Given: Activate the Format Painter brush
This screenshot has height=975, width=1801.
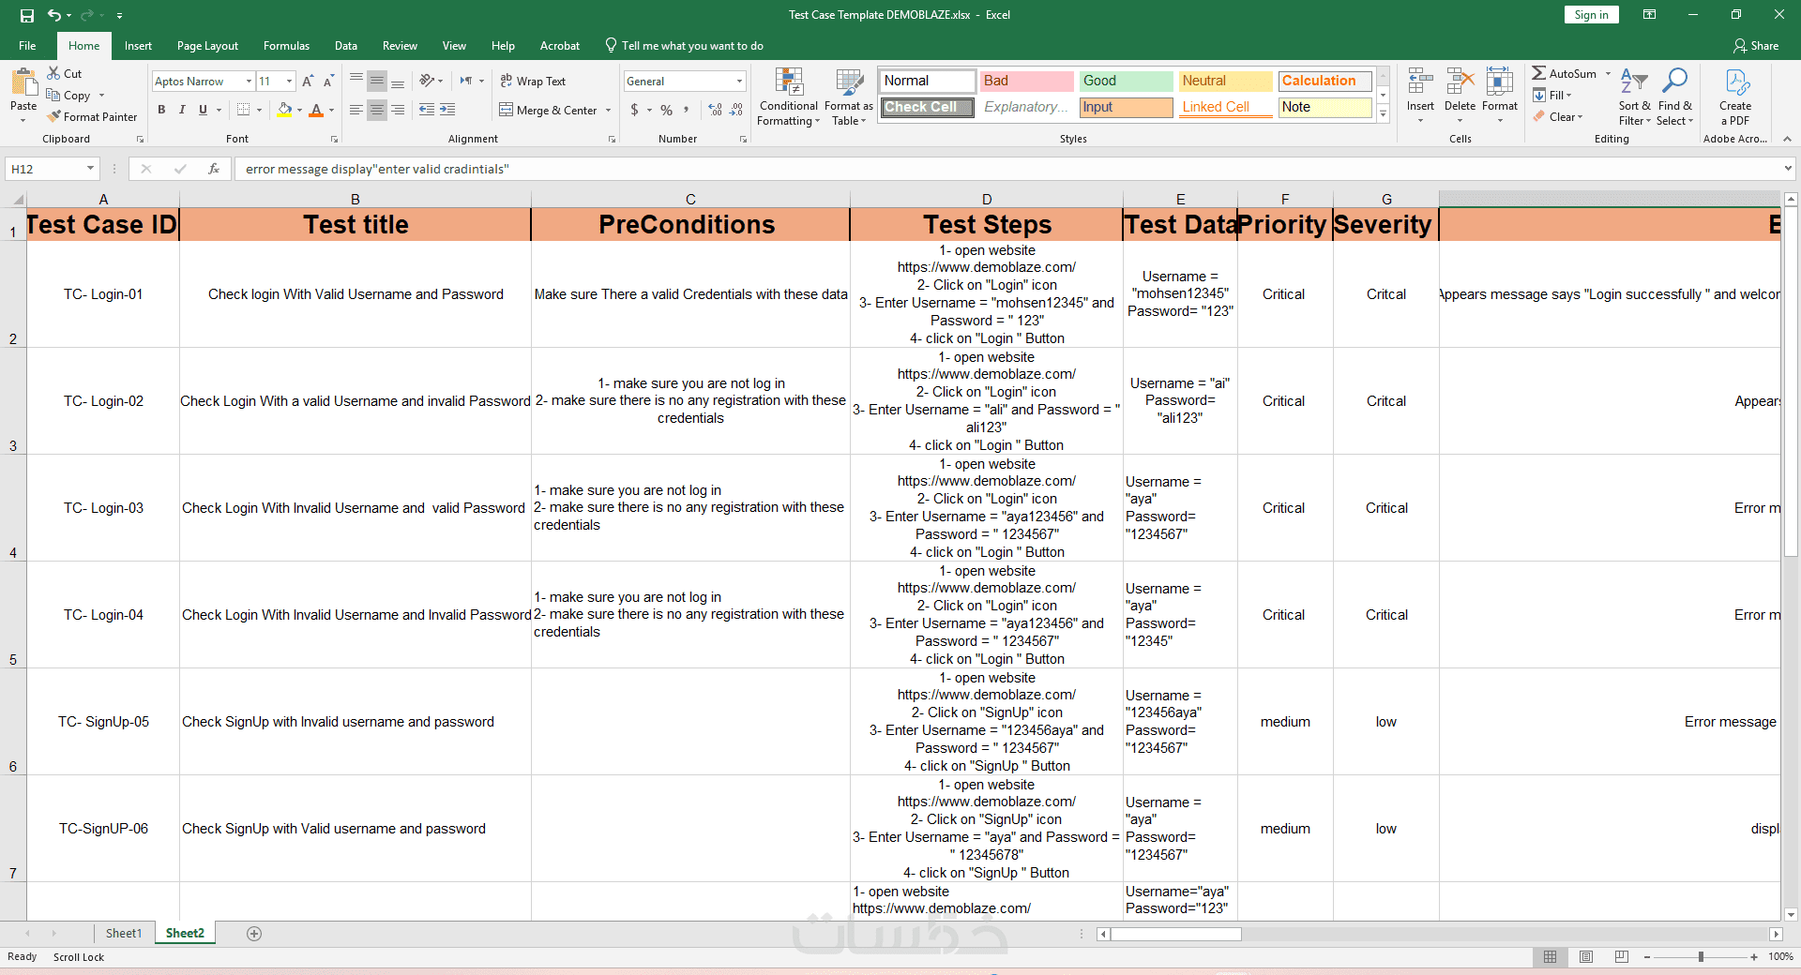Looking at the screenshot, I should (92, 117).
